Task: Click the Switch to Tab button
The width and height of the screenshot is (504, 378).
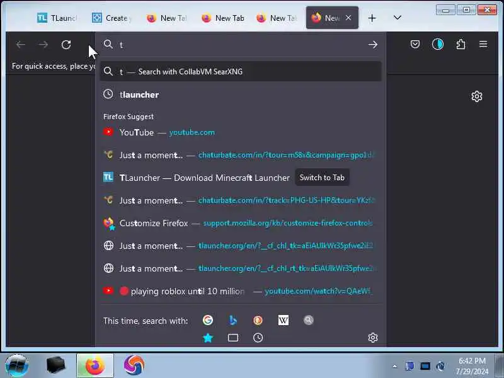Action: [322, 178]
